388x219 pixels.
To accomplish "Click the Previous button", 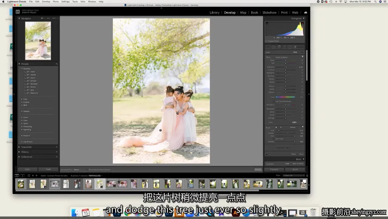I will coord(274,169).
